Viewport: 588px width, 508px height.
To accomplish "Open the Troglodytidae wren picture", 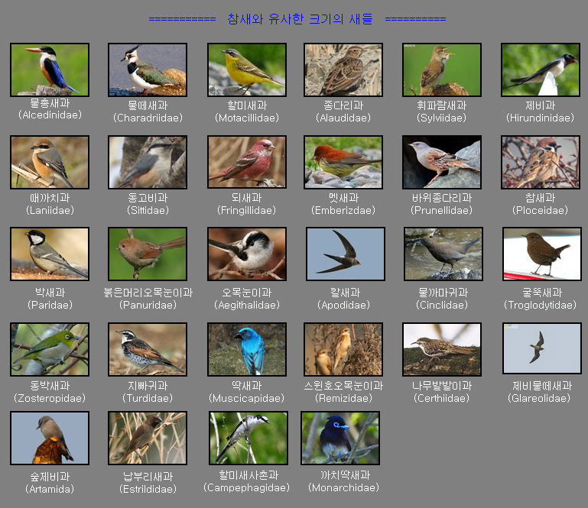I will coord(542,254).
